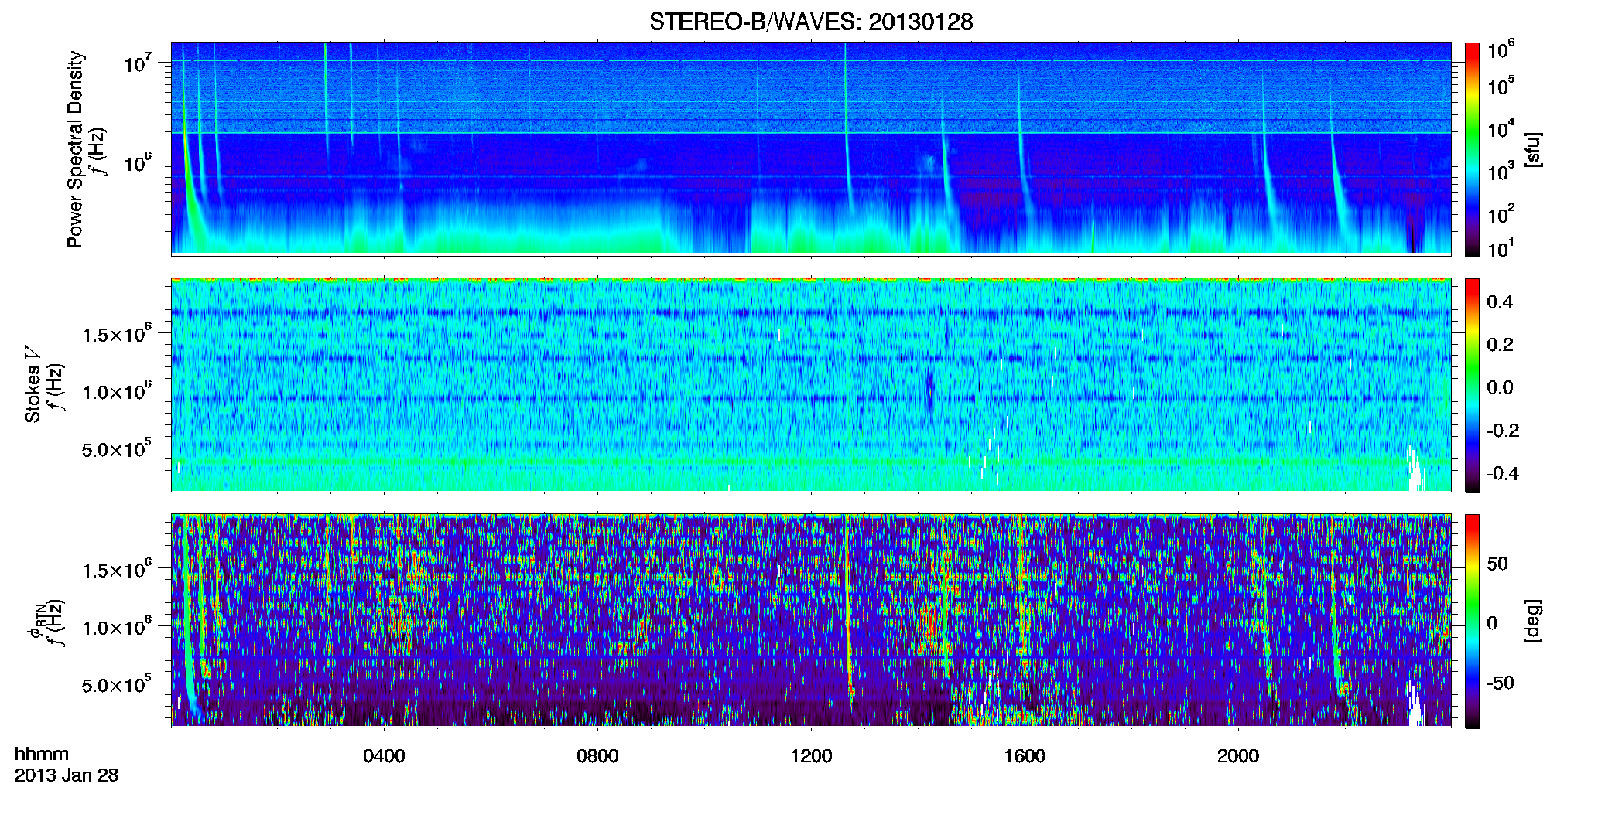Click the Power Spectral Density axis label

[75, 149]
